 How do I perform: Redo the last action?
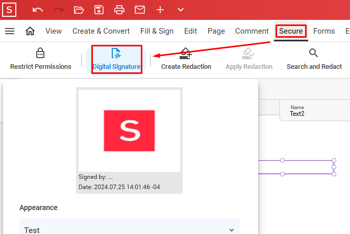(58, 10)
